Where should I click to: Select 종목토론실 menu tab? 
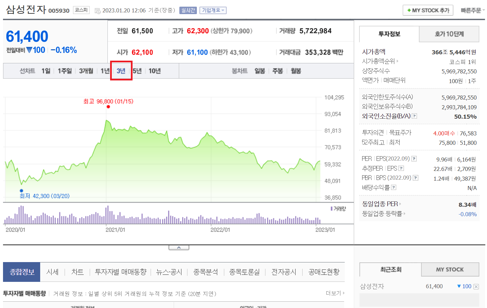click(244, 272)
